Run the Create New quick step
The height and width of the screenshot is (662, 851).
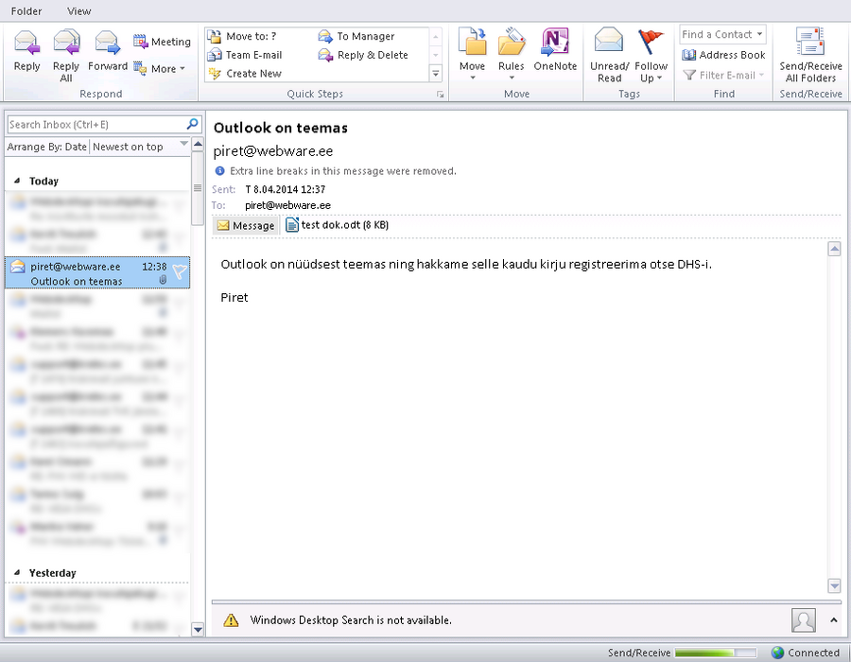point(245,73)
